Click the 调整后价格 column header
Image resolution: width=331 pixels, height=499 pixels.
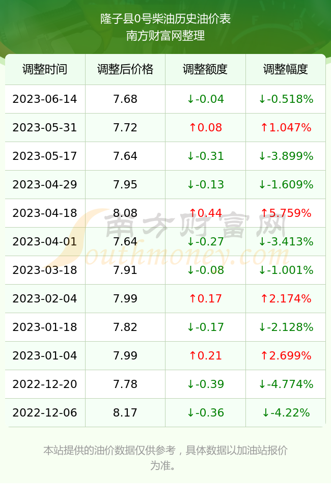[125, 69]
